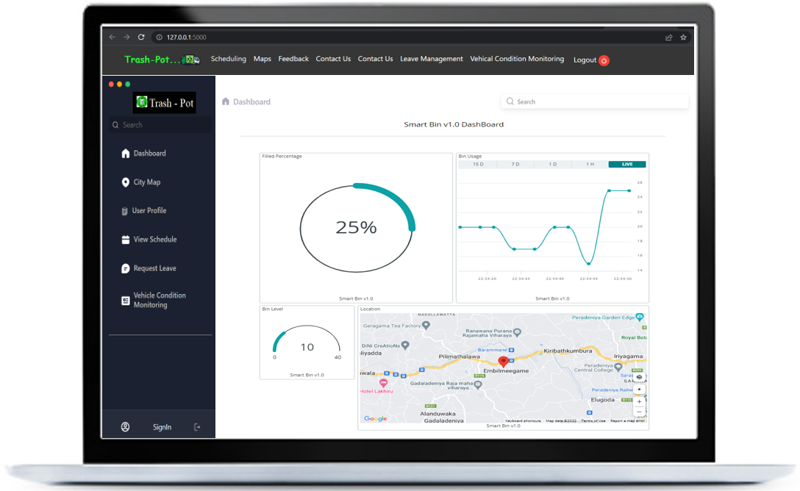The height and width of the screenshot is (491, 800).
Task: Click the Dashboard home icon in sidebar
Action: [126, 154]
